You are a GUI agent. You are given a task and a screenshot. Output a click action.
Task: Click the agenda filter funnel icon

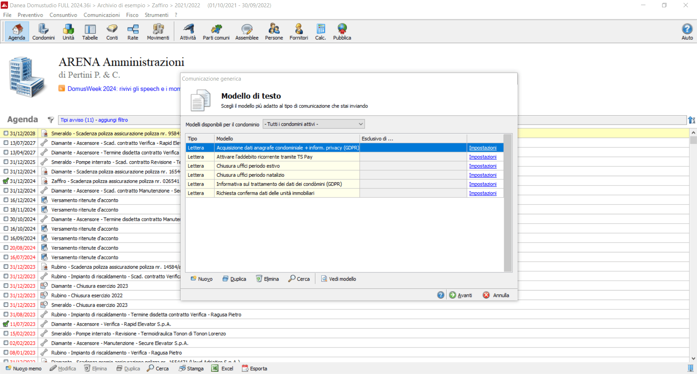pyautogui.click(x=51, y=120)
